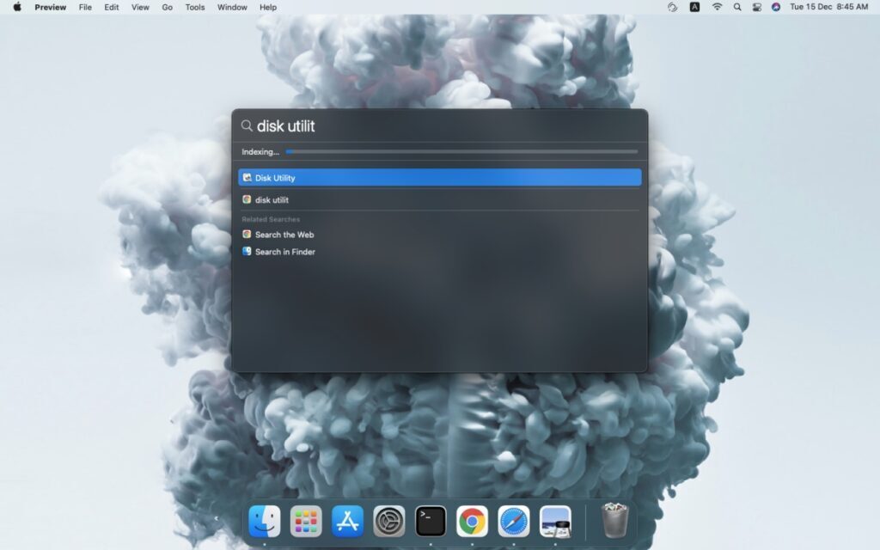Viewport: 880px width, 550px height.
Task: Click the Search in Finder option
Action: (x=284, y=252)
